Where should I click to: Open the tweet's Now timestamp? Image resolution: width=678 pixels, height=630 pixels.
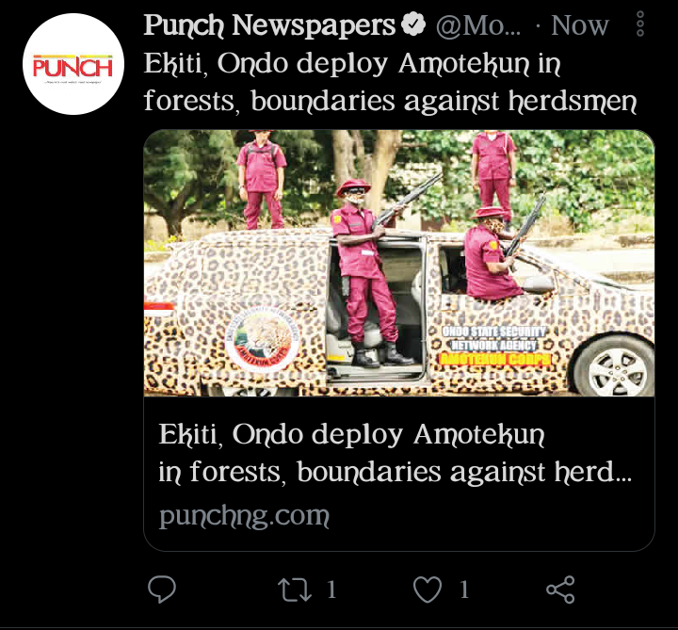click(580, 25)
